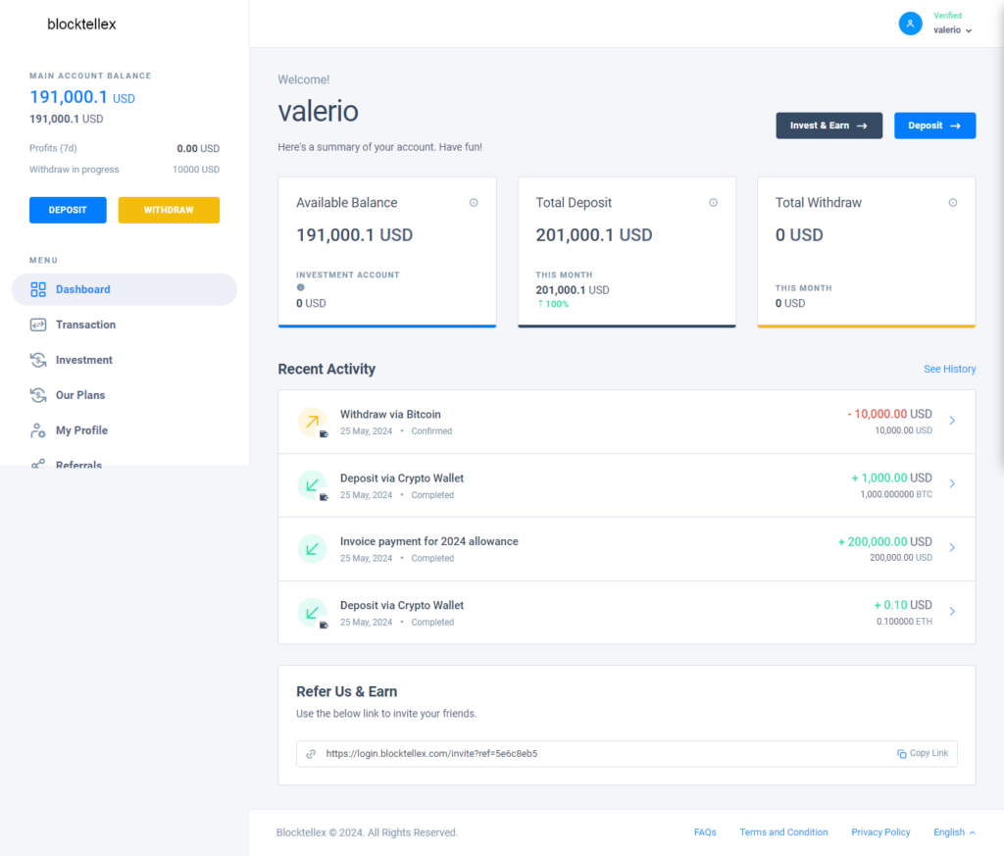Viewport: 1004px width, 856px height.
Task: Expand the Withdraw via Bitcoin row chevron
Action: pyautogui.click(x=952, y=421)
